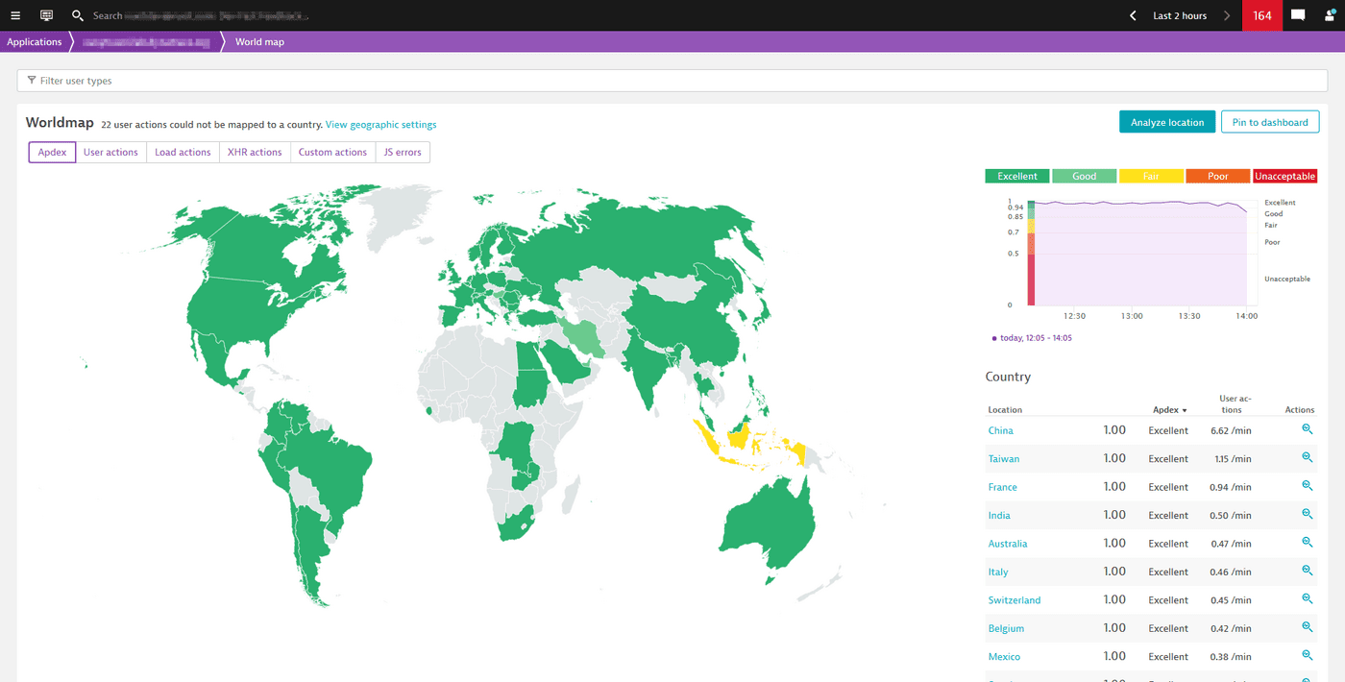Click the Poor orange legend swatch
Viewport: 1345px width, 682px height.
[x=1217, y=176]
